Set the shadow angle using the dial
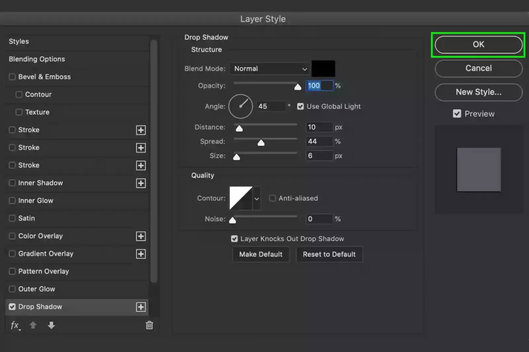This screenshot has width=529, height=352. [240, 106]
